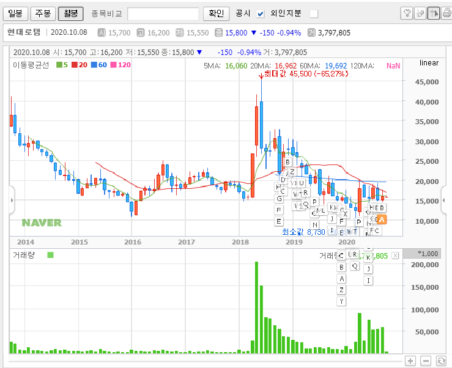Expand the left side panel arrow
The width and height of the screenshot is (452, 368).
[12, 200]
